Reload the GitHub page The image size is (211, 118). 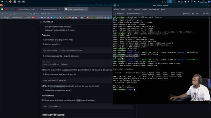(x=11, y=14)
